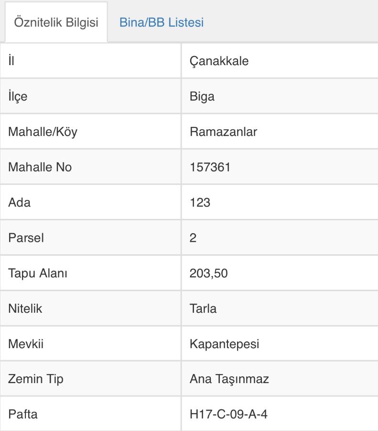Click the Biga district value
378x431 pixels.
click(x=202, y=96)
